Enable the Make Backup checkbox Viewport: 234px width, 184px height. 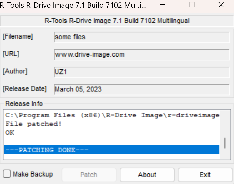click(x=7, y=174)
